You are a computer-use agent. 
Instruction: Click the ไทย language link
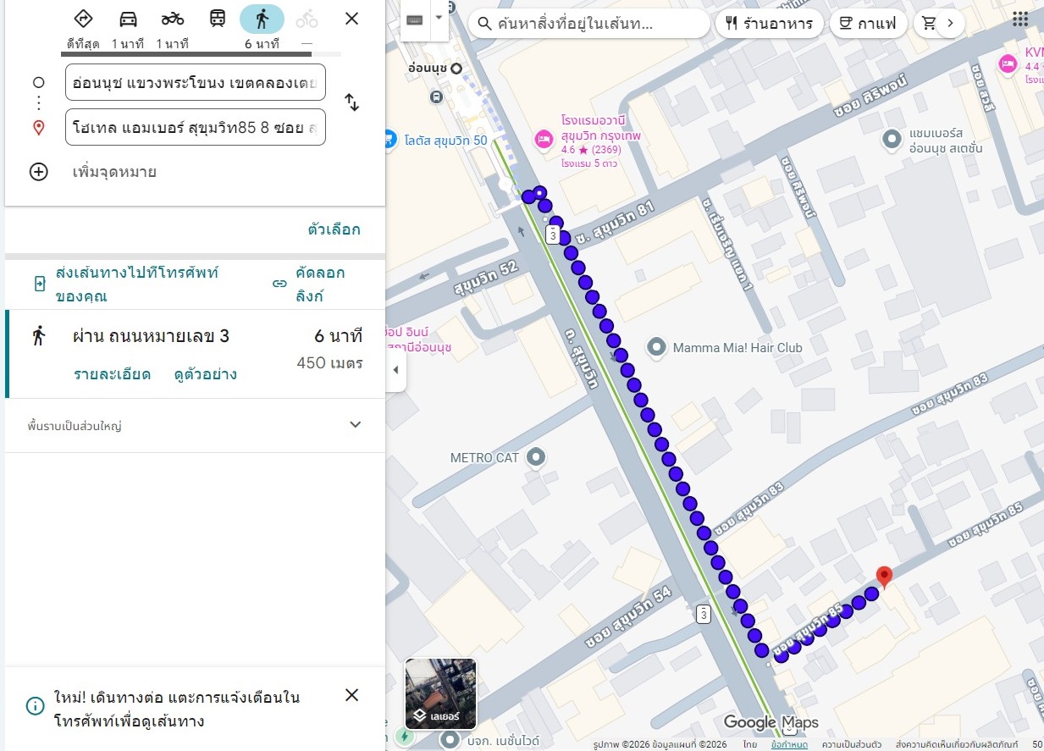coord(750,744)
